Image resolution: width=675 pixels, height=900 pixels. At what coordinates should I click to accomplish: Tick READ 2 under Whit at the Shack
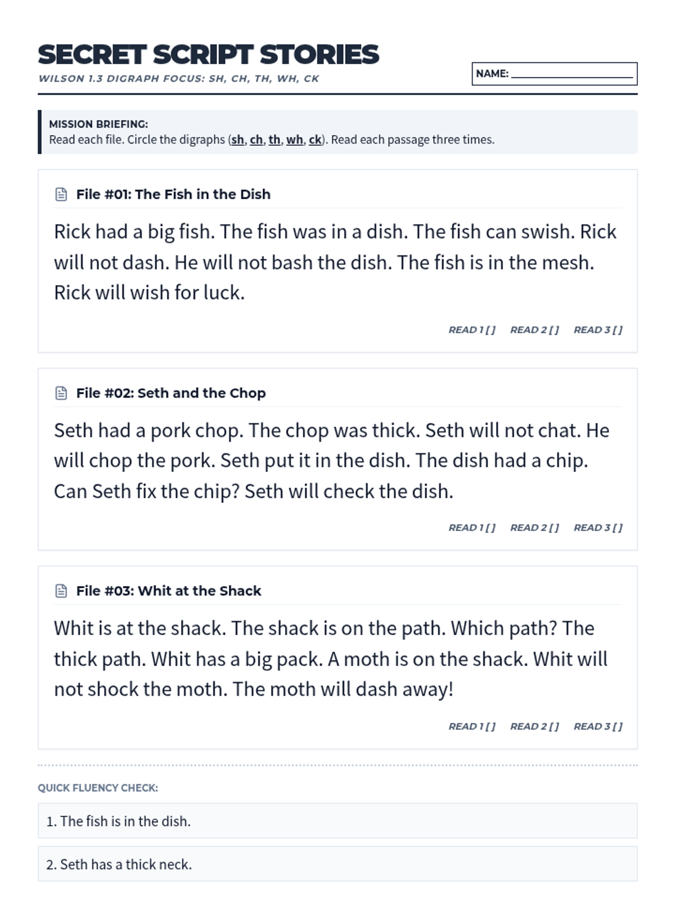pyautogui.click(x=534, y=726)
